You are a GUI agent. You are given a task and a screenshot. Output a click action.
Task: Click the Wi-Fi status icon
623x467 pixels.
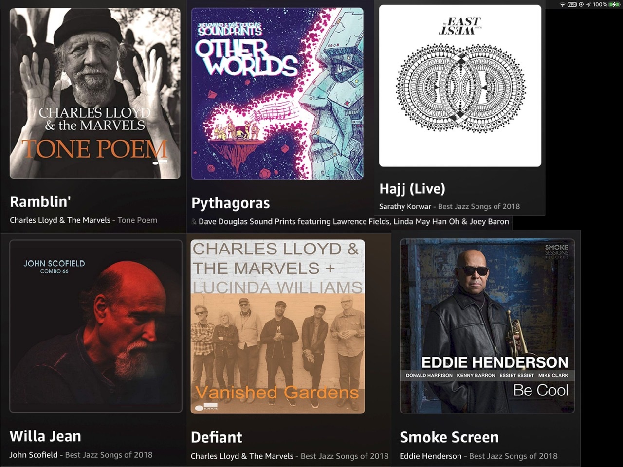(563, 4)
